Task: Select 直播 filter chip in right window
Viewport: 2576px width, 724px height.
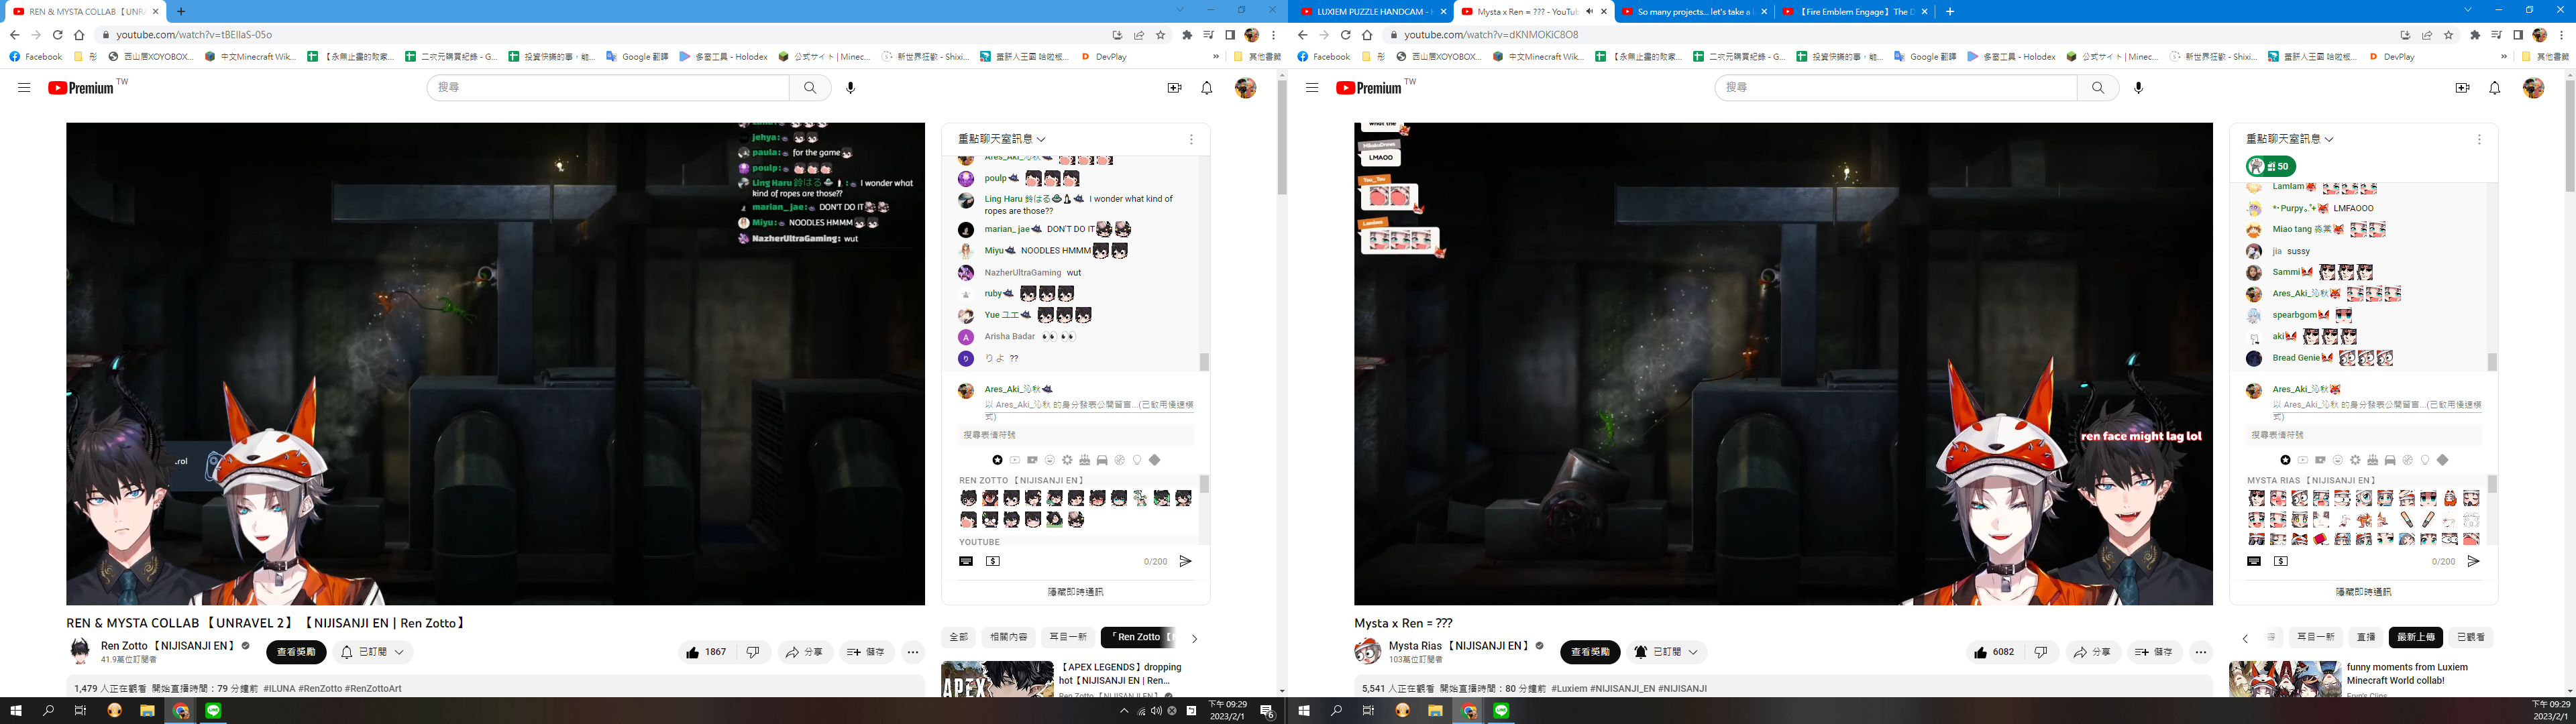Action: pyautogui.click(x=2366, y=637)
